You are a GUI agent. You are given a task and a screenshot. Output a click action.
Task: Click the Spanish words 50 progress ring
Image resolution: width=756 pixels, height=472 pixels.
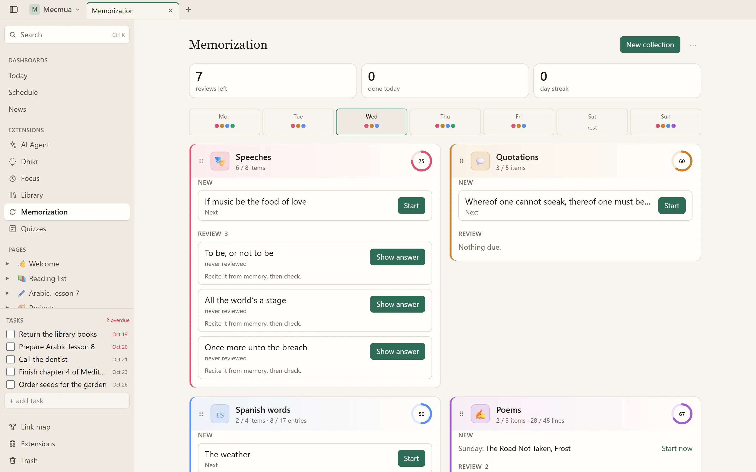click(x=421, y=414)
